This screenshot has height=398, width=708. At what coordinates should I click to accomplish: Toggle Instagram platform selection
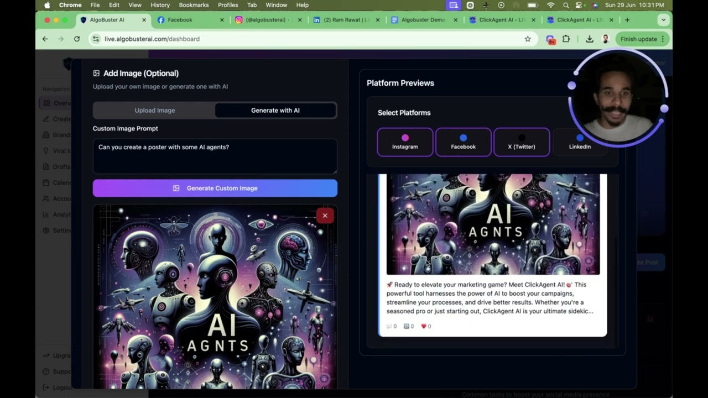point(405,142)
